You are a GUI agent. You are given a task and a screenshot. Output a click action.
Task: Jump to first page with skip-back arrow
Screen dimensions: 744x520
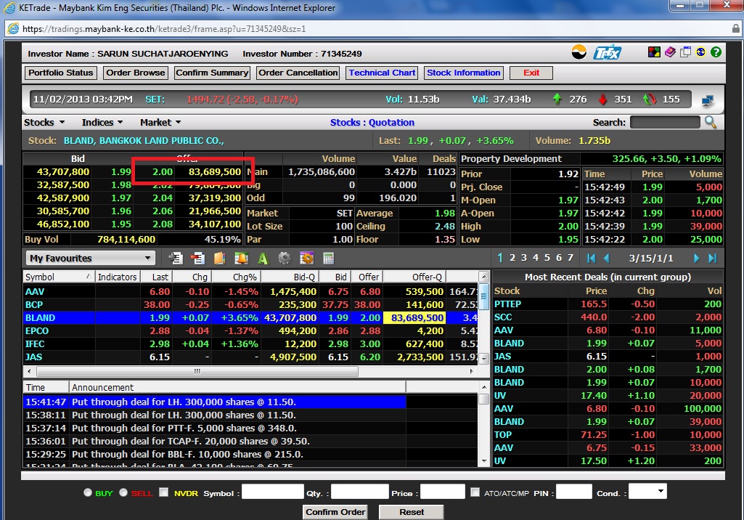(x=592, y=258)
